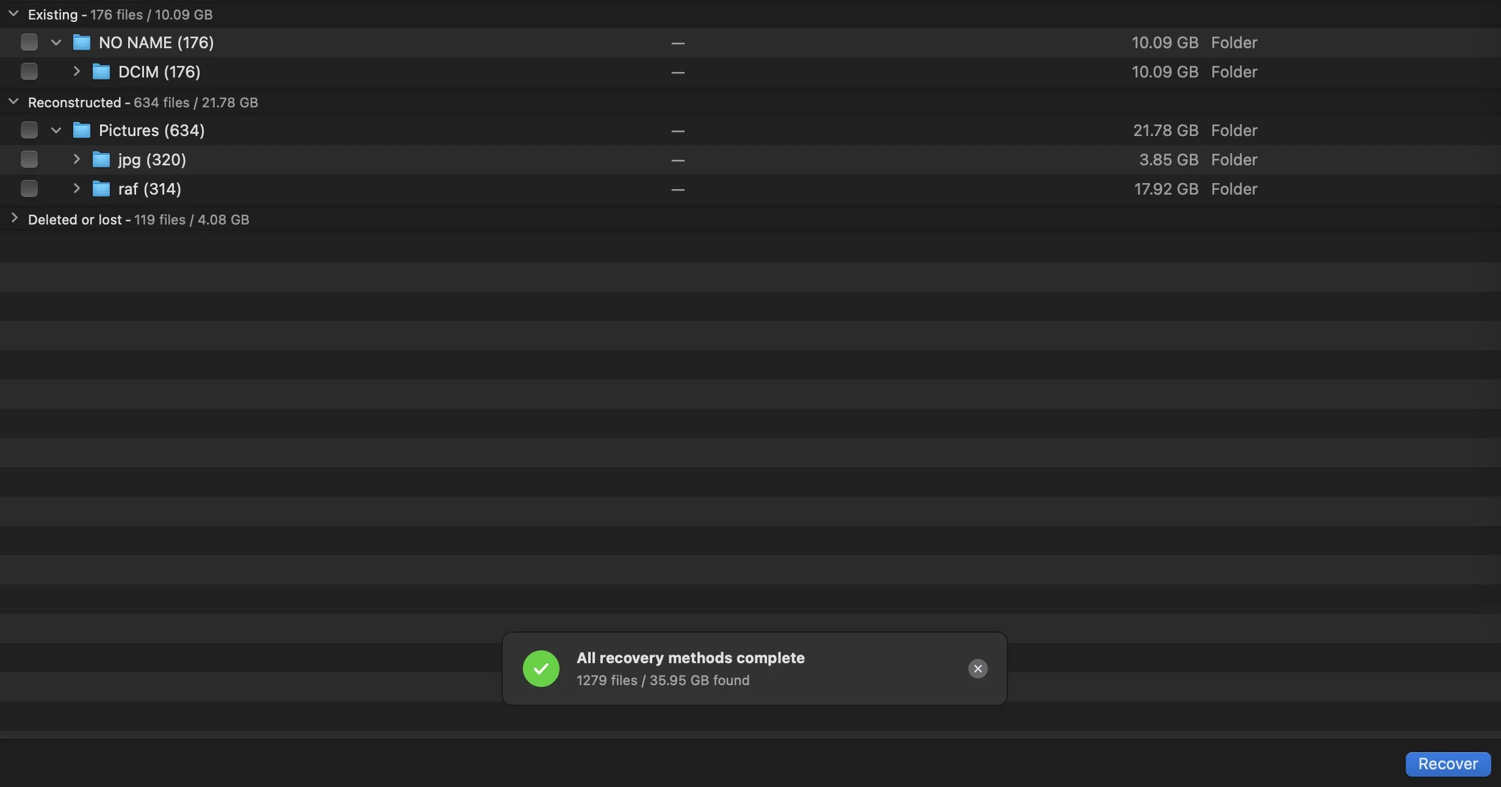
Task: Click the Recover button to start recovery
Action: pos(1449,763)
